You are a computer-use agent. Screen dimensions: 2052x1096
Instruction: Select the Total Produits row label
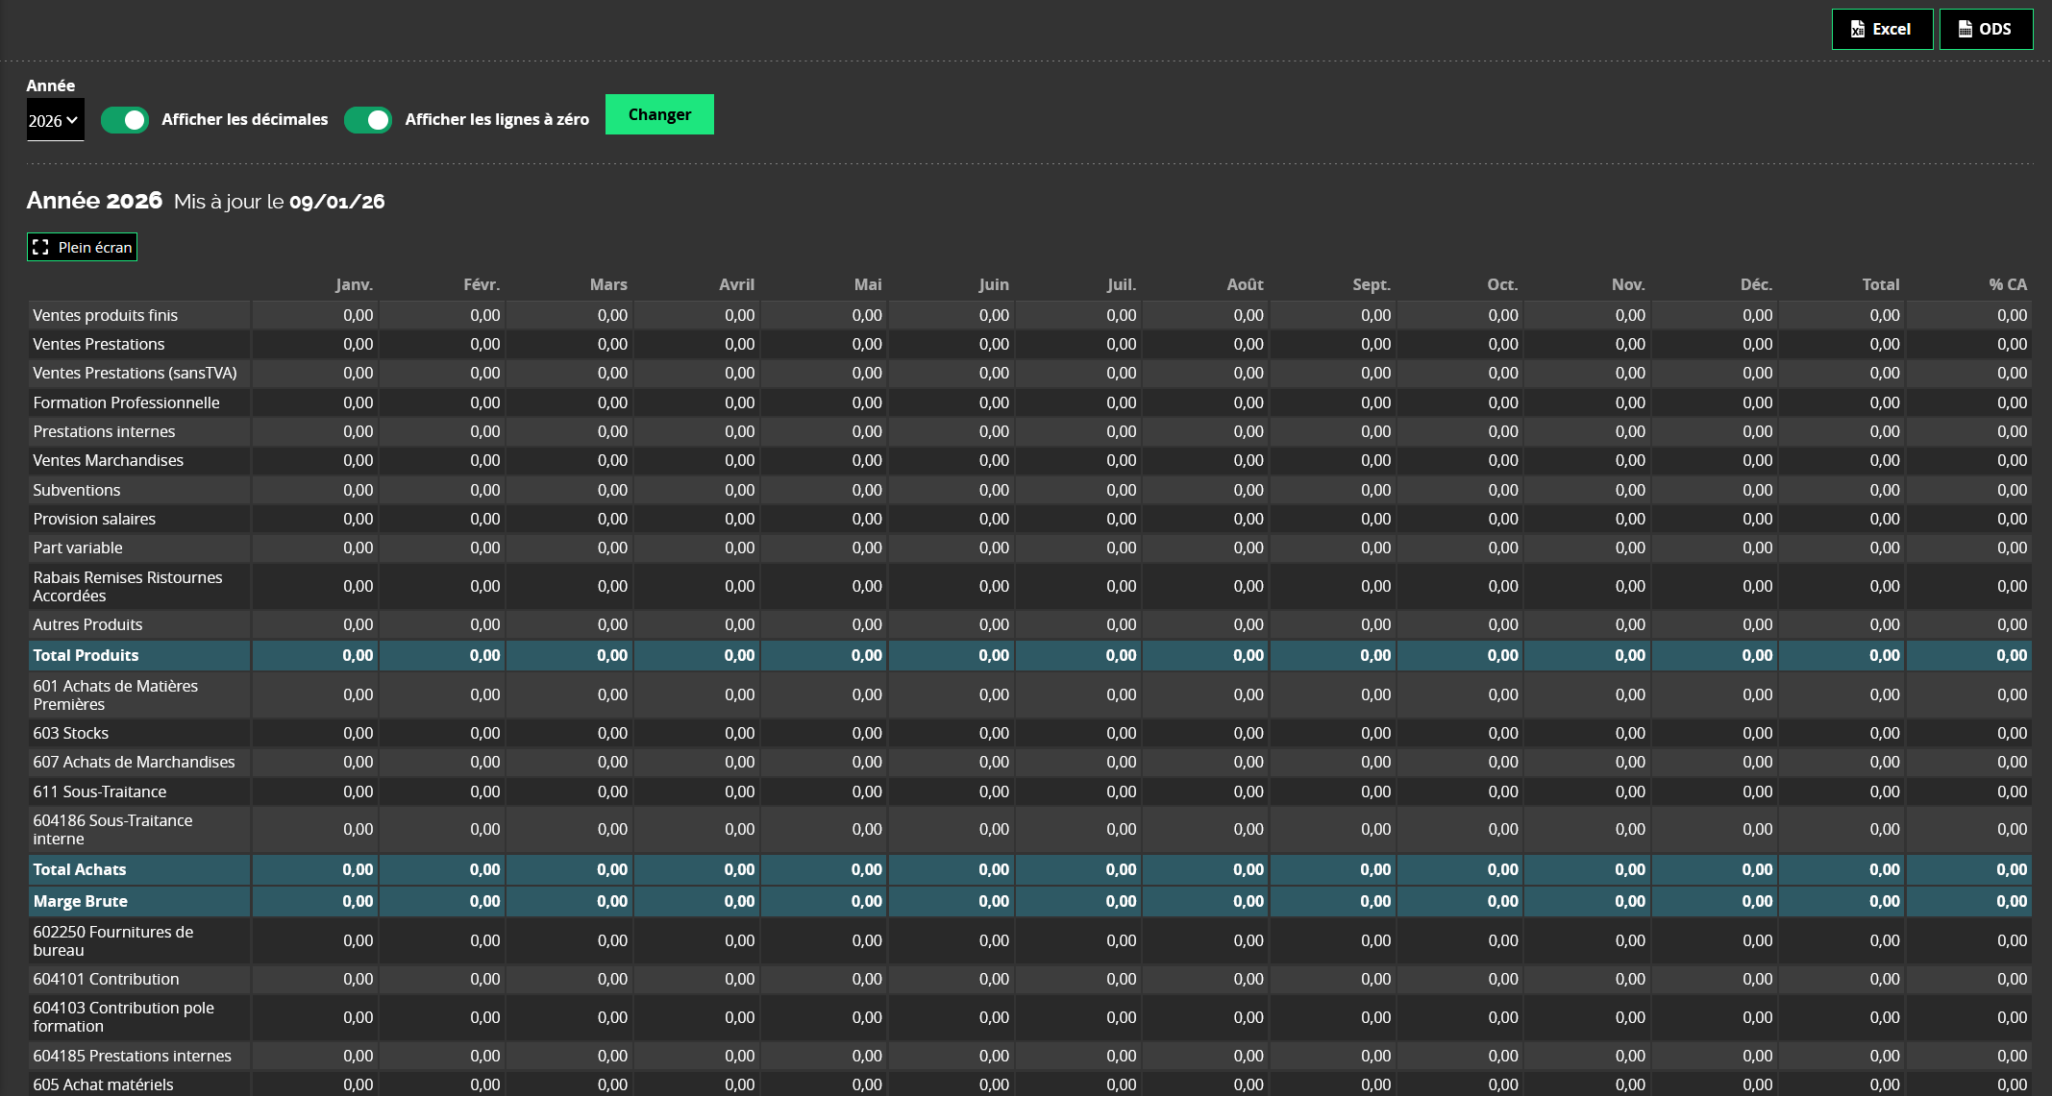point(86,655)
